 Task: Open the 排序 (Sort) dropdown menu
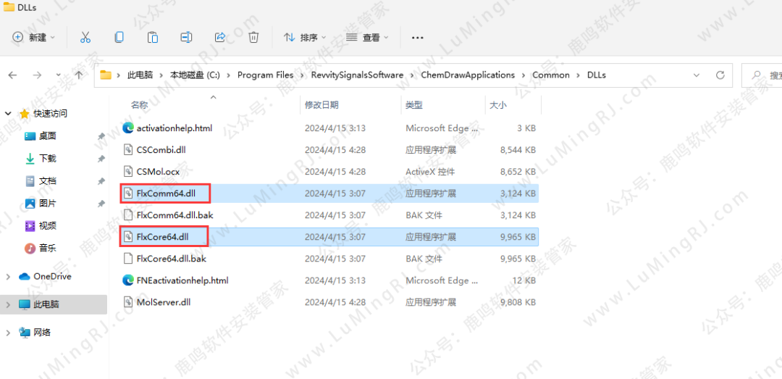click(x=305, y=38)
